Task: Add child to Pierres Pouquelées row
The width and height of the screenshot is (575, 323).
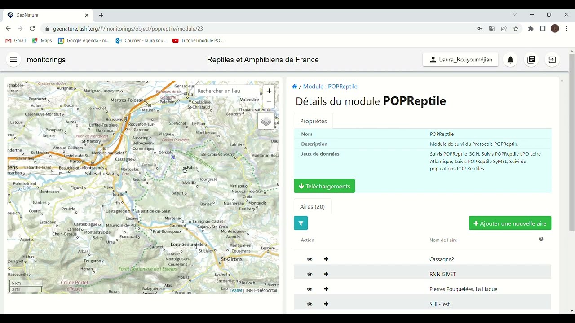Action: [326, 289]
